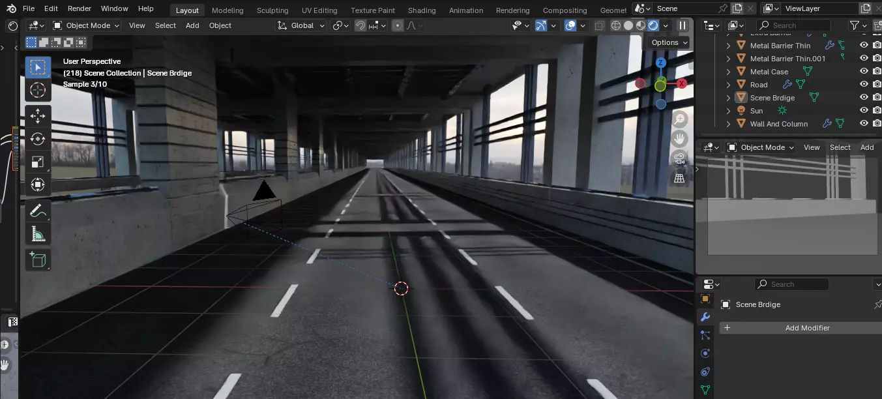
Task: Set selection mode to subtract
Action: click(56, 42)
